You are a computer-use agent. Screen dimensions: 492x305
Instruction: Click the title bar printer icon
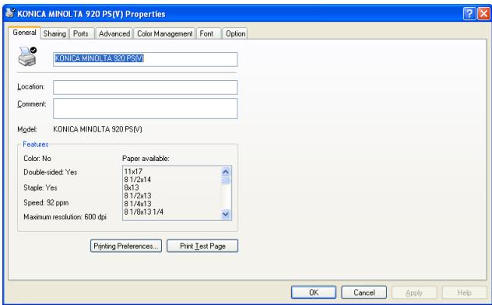pos(10,13)
